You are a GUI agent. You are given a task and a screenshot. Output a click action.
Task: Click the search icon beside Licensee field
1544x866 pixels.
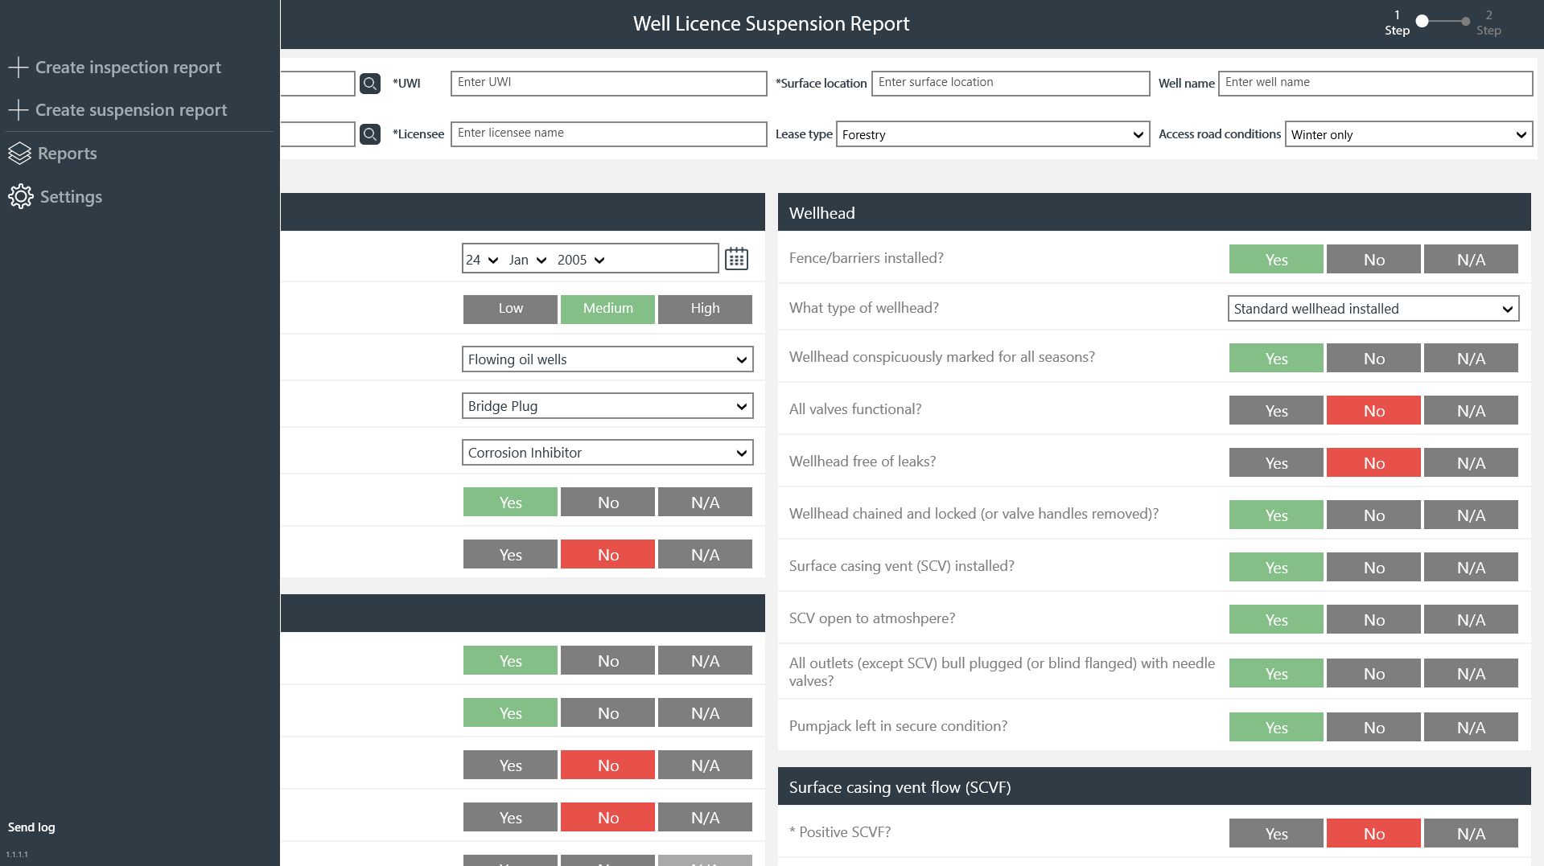370,134
